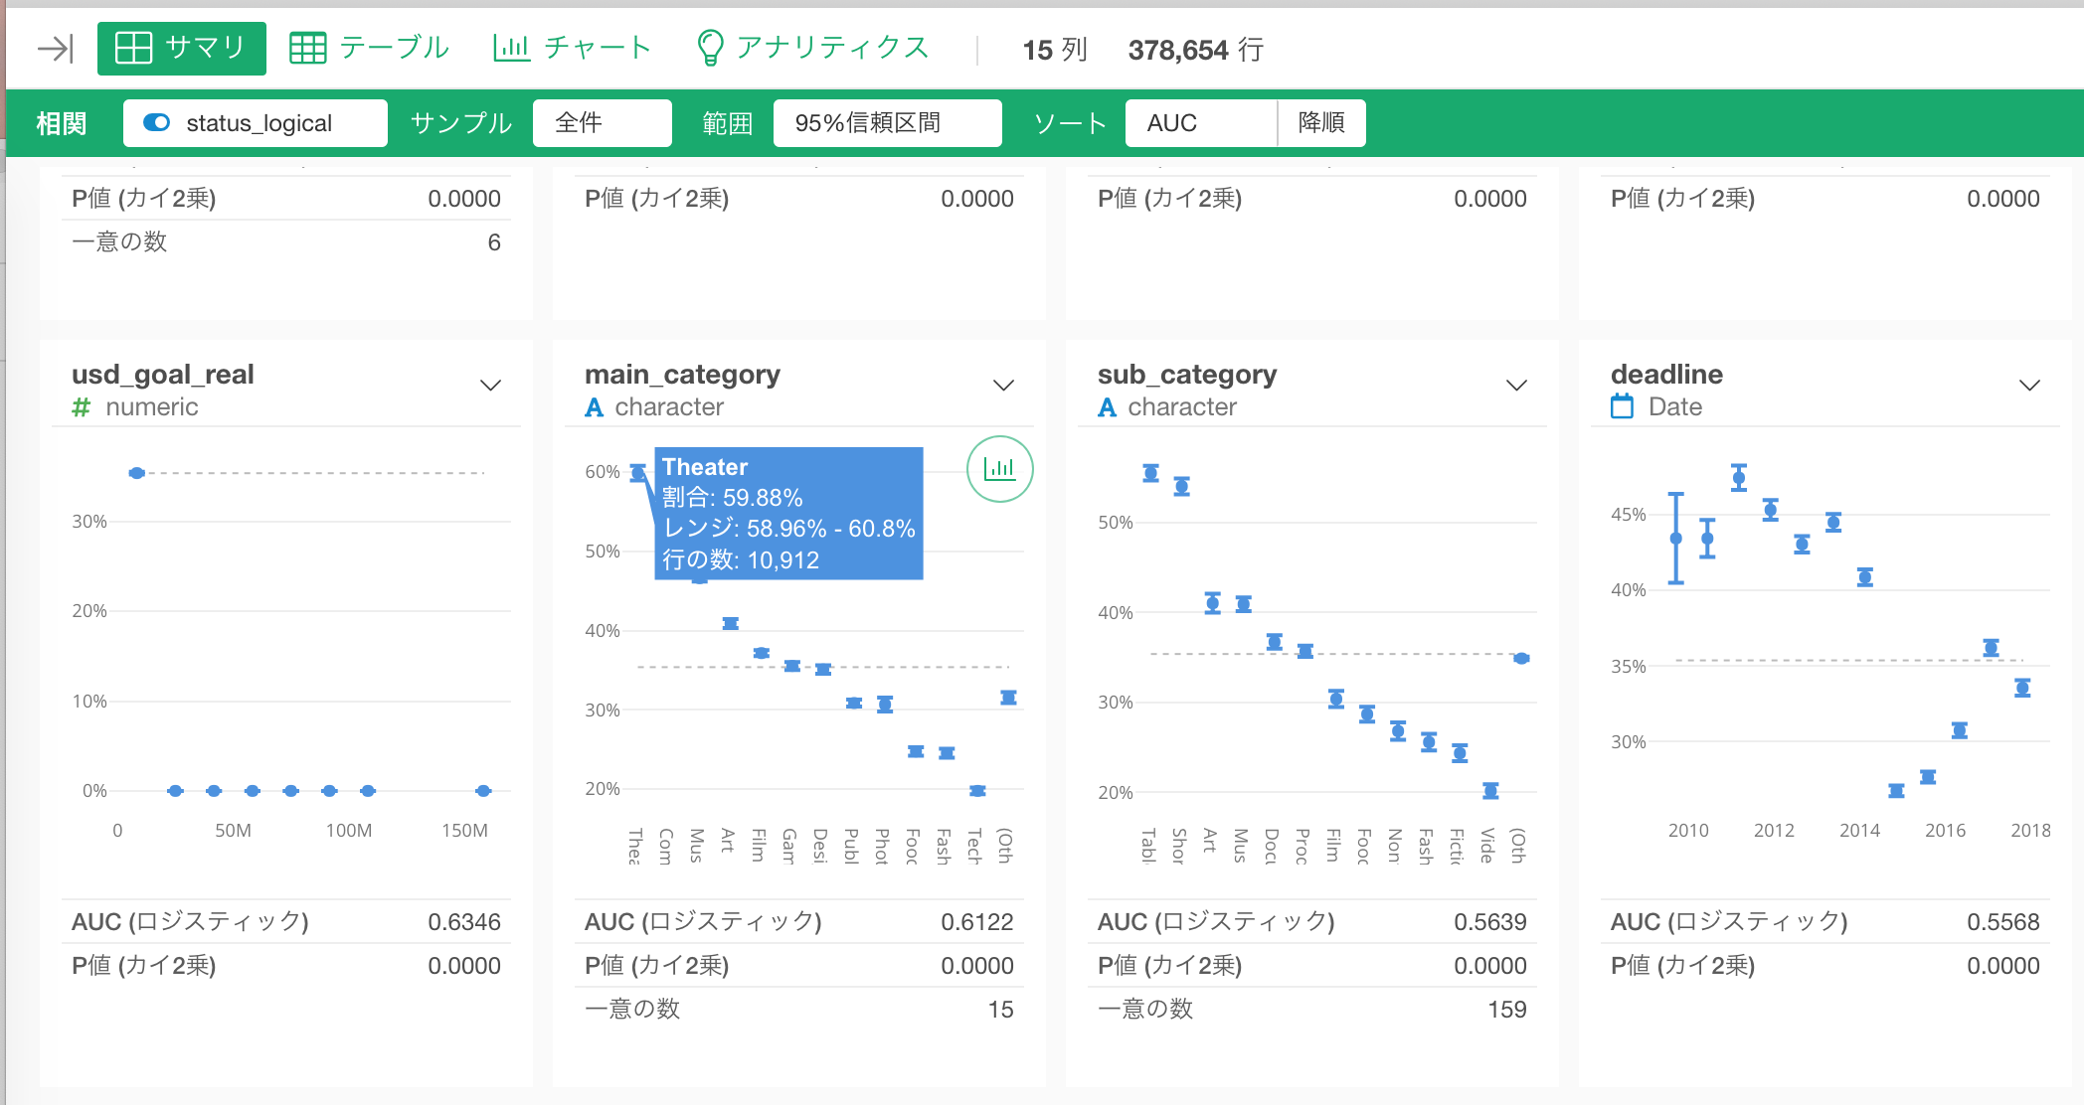Click the deadline column title
2084x1105 pixels.
[1666, 375]
